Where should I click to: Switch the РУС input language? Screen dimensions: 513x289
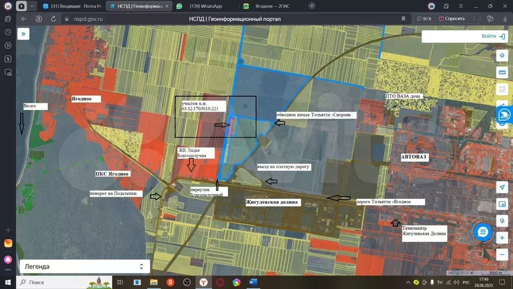[x=466, y=282]
